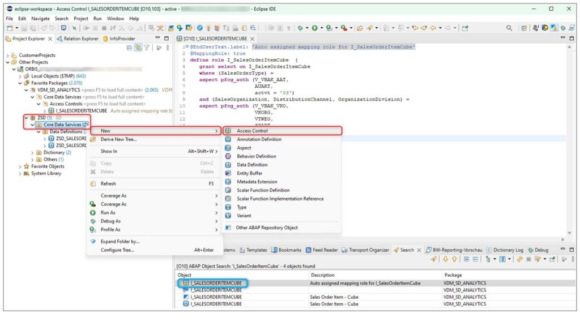Click the editor vertical scrollbar down arrow

click(x=570, y=233)
